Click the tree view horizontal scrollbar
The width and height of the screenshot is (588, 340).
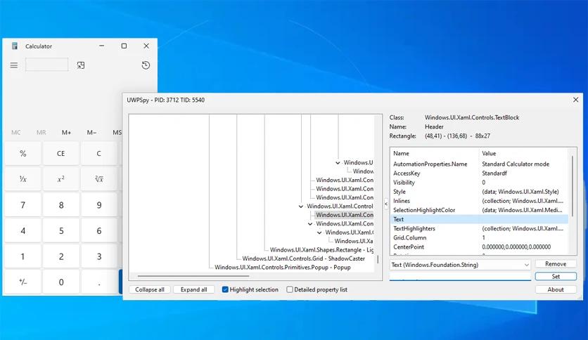193,276
